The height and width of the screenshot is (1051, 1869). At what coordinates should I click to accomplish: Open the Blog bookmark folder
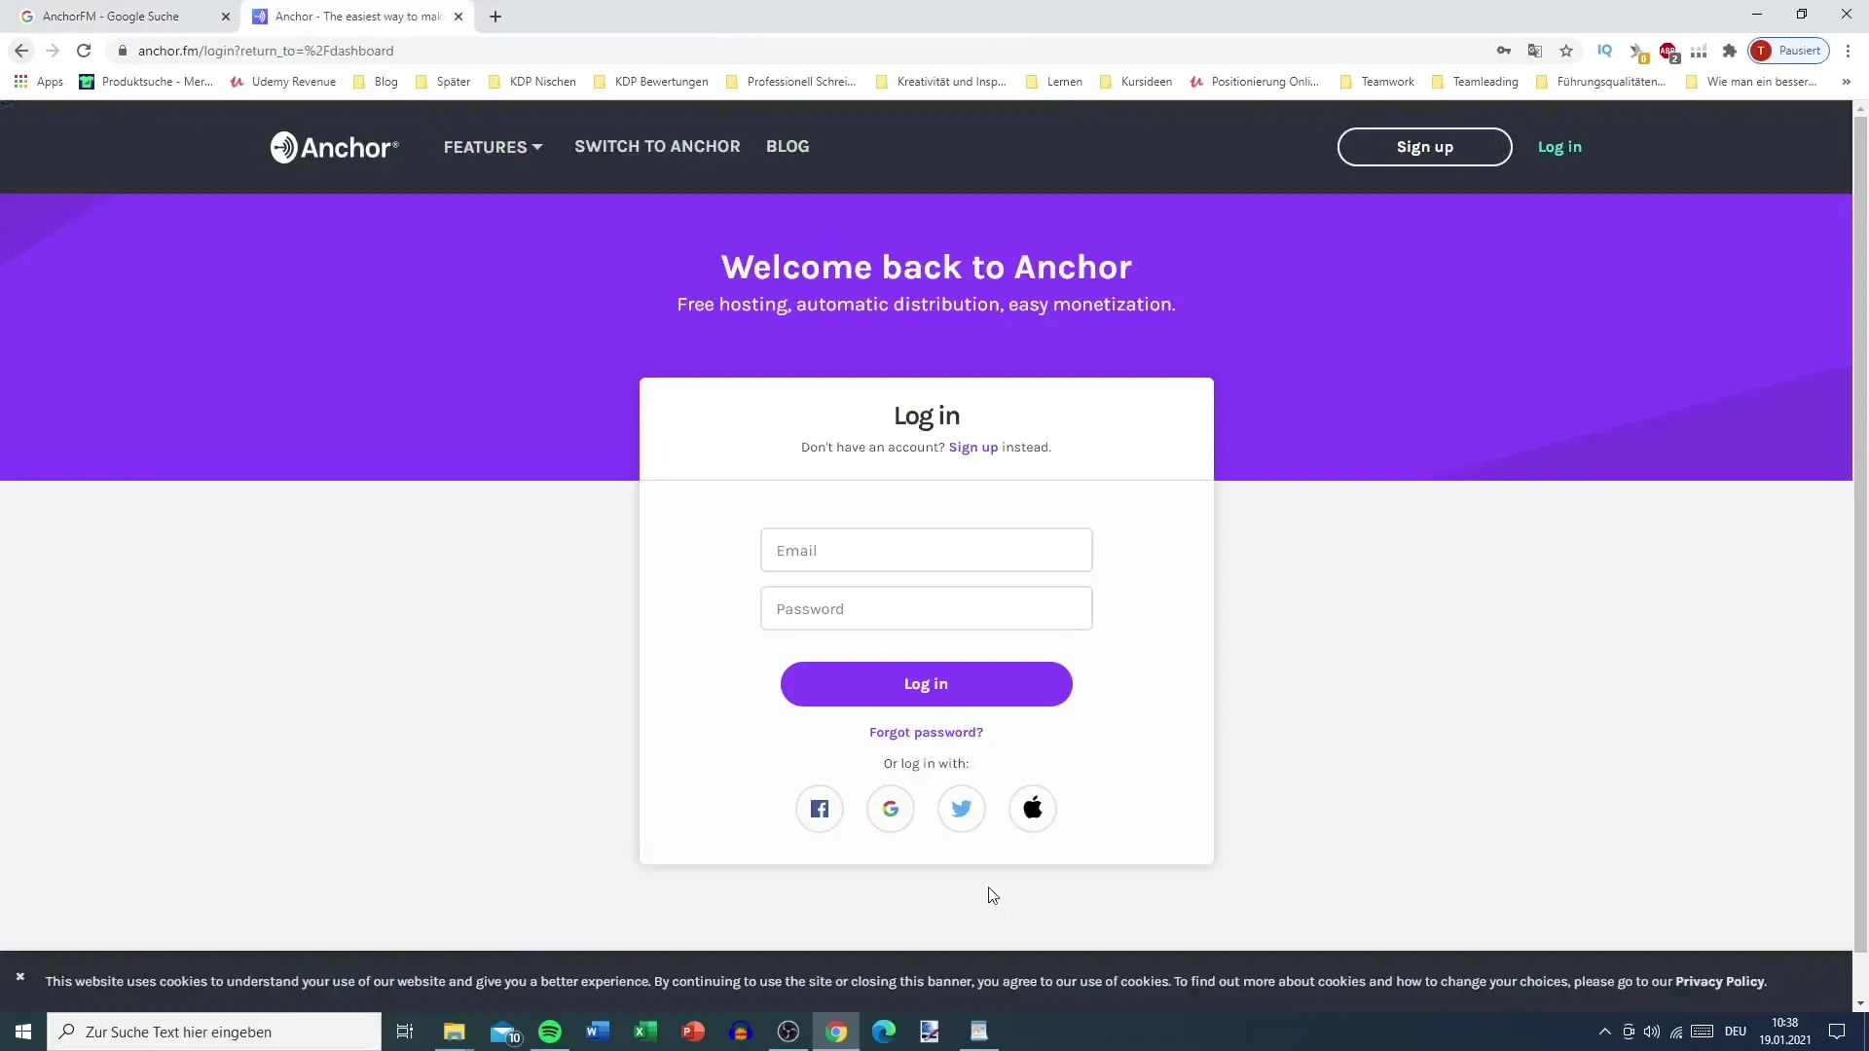(376, 82)
